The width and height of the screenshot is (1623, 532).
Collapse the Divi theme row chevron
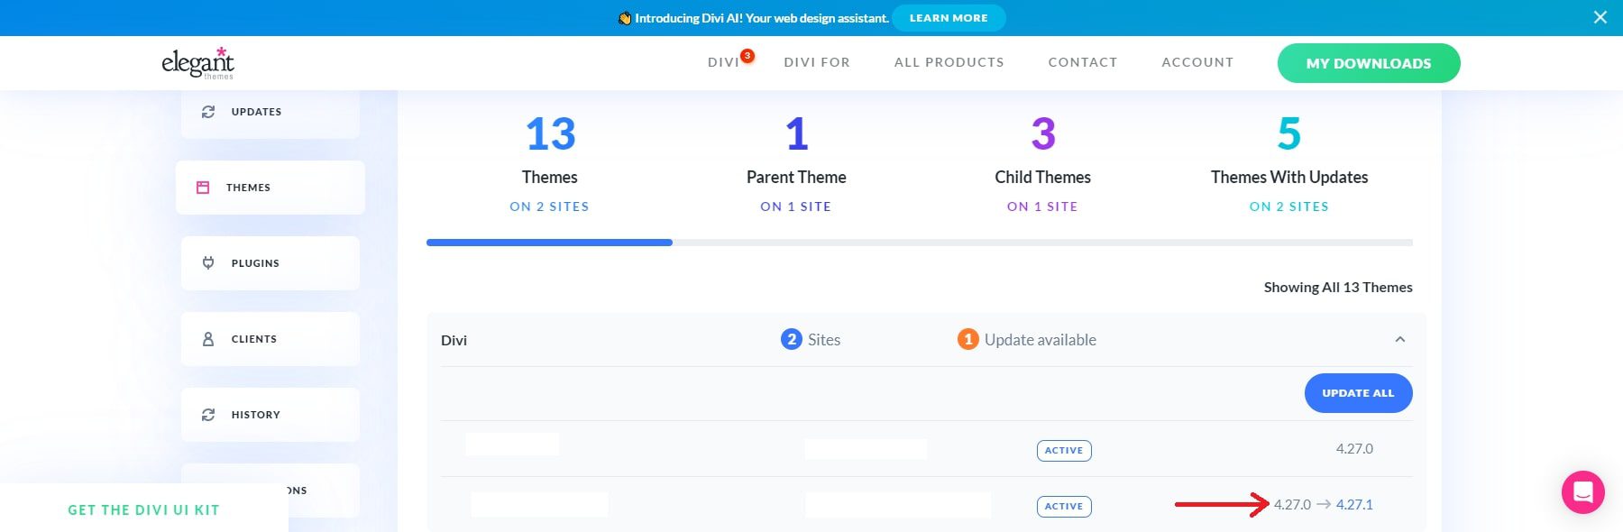(1400, 340)
